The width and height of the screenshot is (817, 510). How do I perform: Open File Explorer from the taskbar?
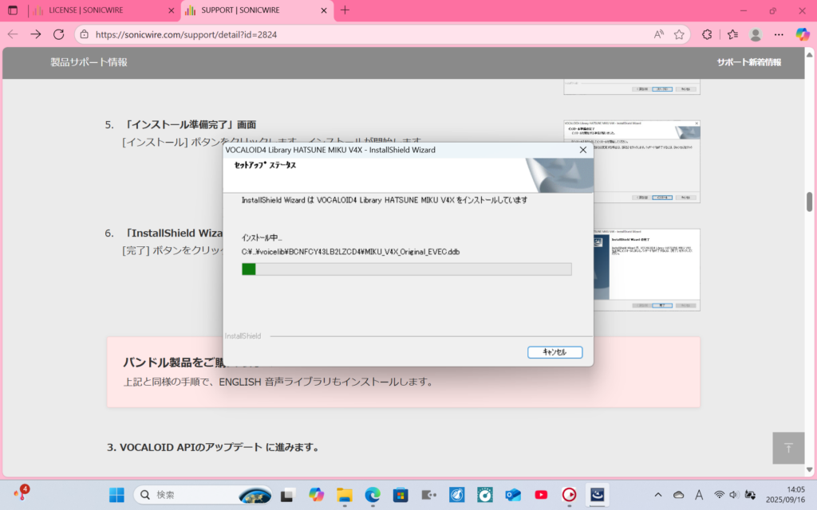(344, 494)
